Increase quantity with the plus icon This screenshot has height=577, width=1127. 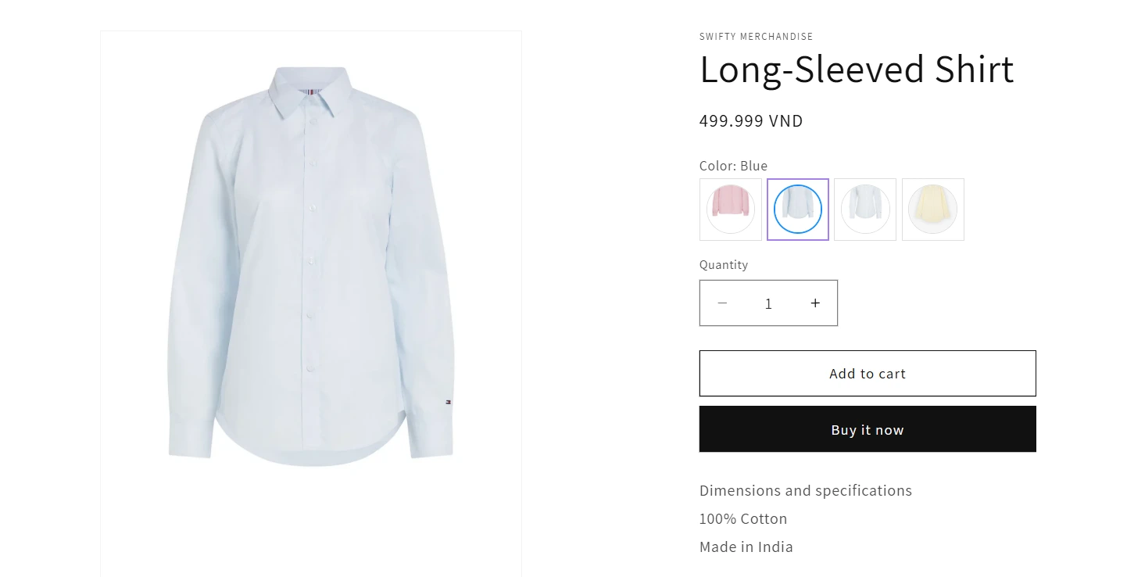pyautogui.click(x=815, y=303)
